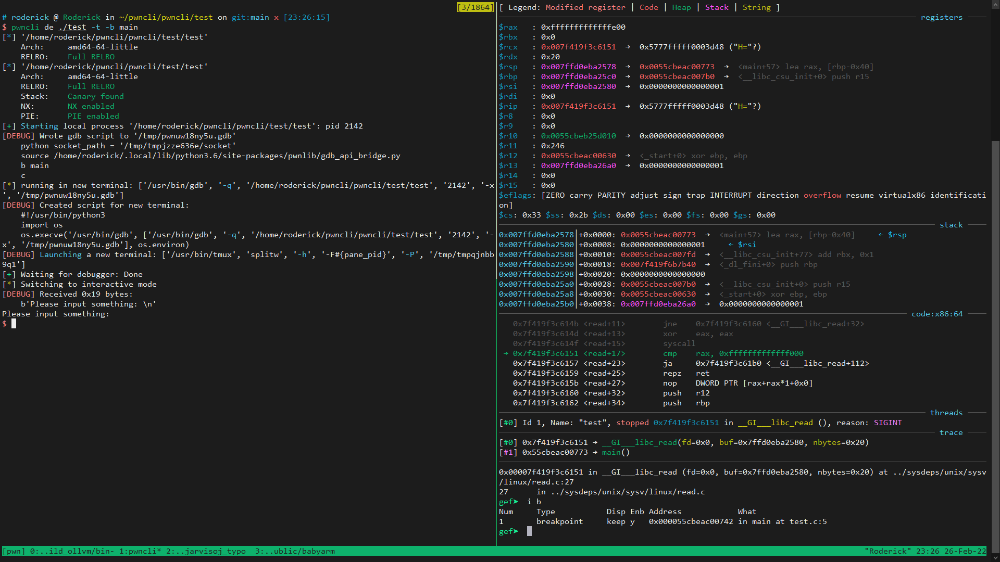The height and width of the screenshot is (562, 1000).
Task: Click the trace section header
Action: pyautogui.click(x=951, y=432)
